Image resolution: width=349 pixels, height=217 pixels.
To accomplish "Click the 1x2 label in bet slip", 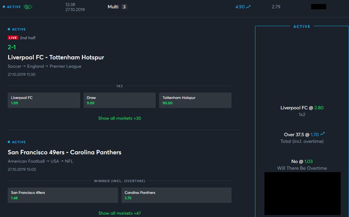I will click(302, 114).
